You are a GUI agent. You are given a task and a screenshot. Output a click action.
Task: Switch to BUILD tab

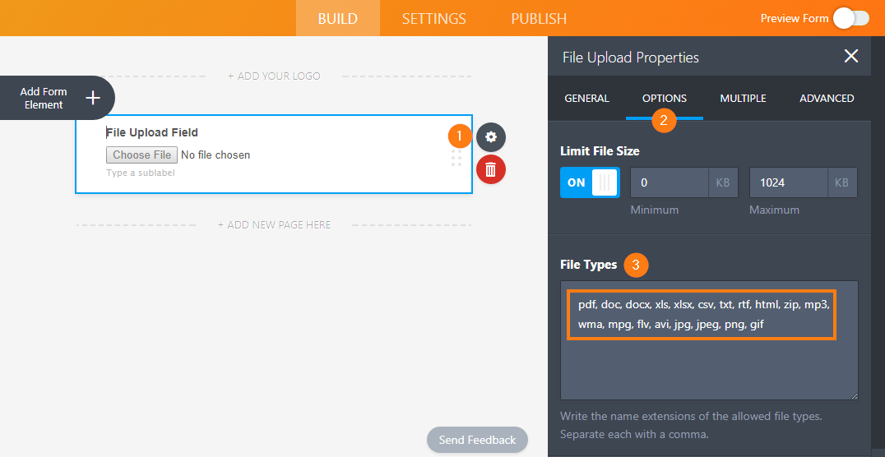coord(337,18)
